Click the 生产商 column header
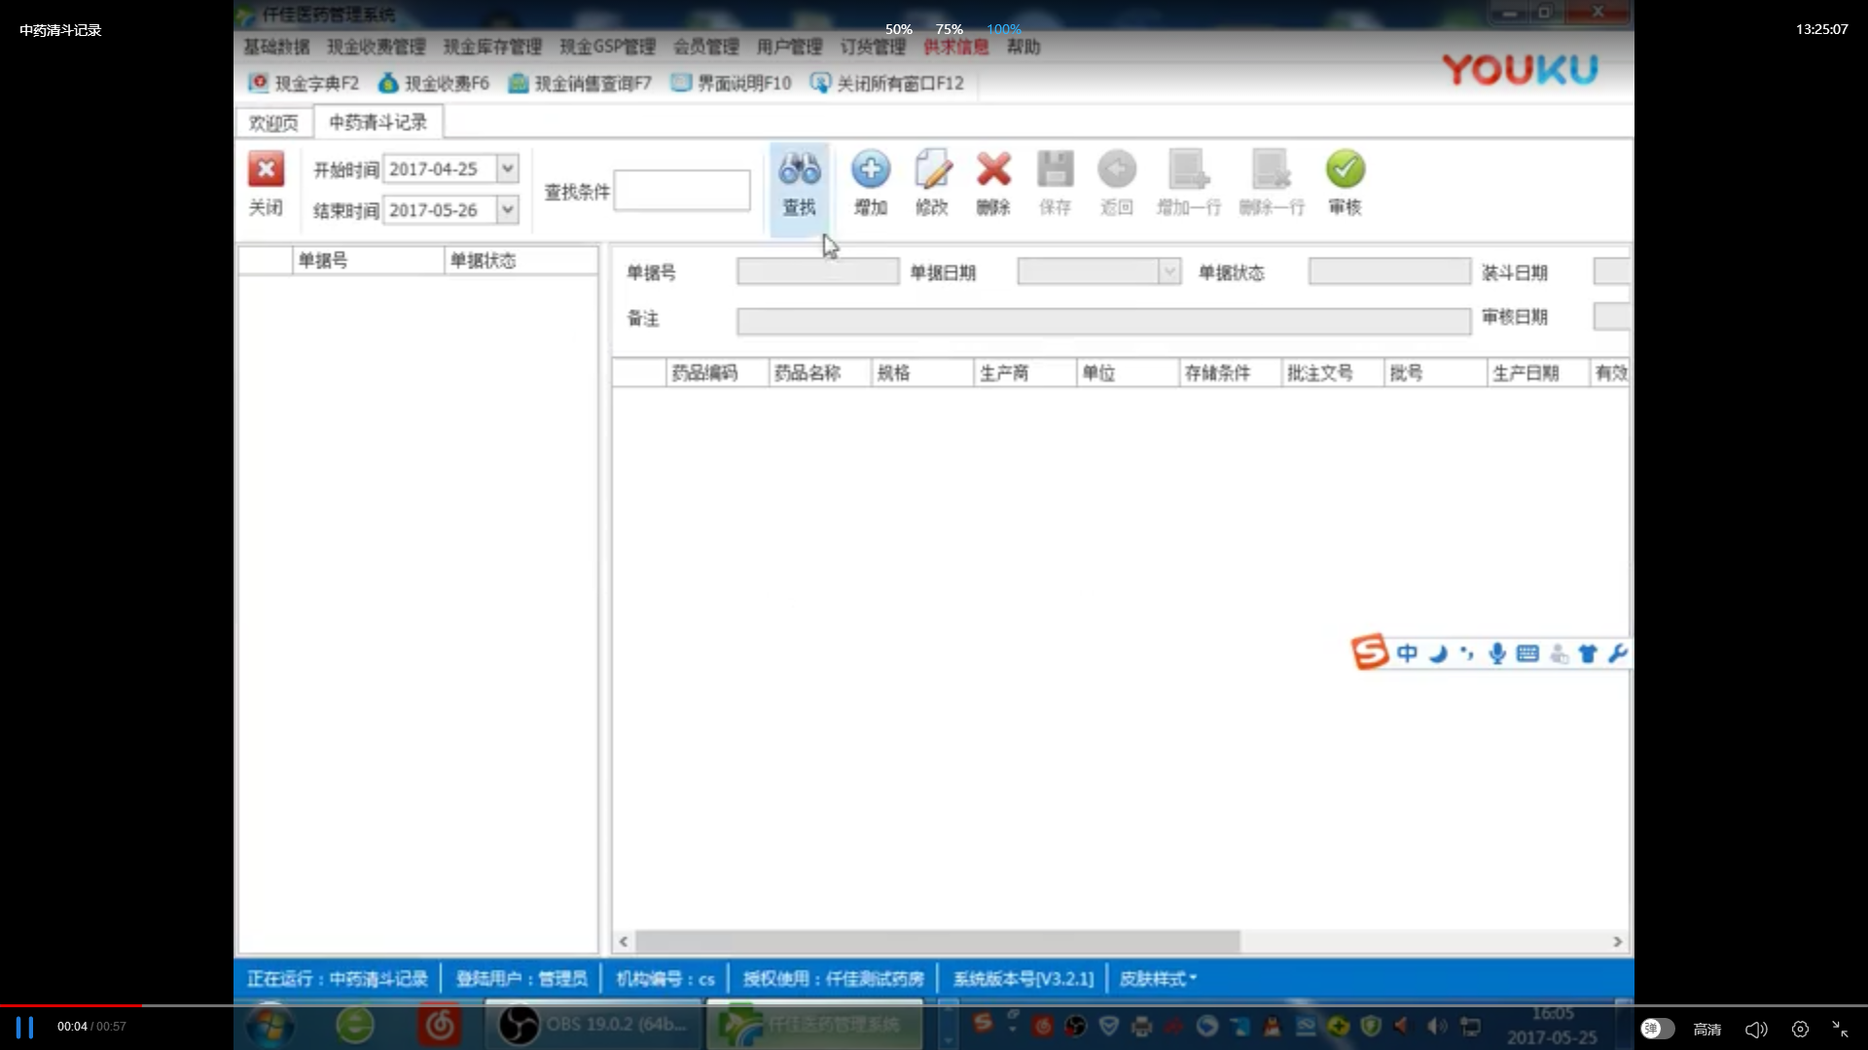 [x=1025, y=373]
